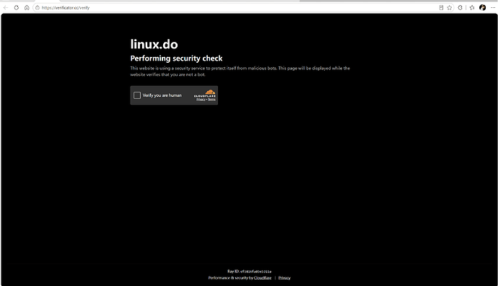
Task: Reload the current page
Action: click(x=16, y=8)
